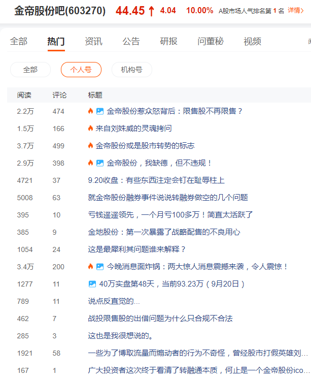Select the 个人号 filter pill
This screenshot has height=379, width=311.
(81, 70)
